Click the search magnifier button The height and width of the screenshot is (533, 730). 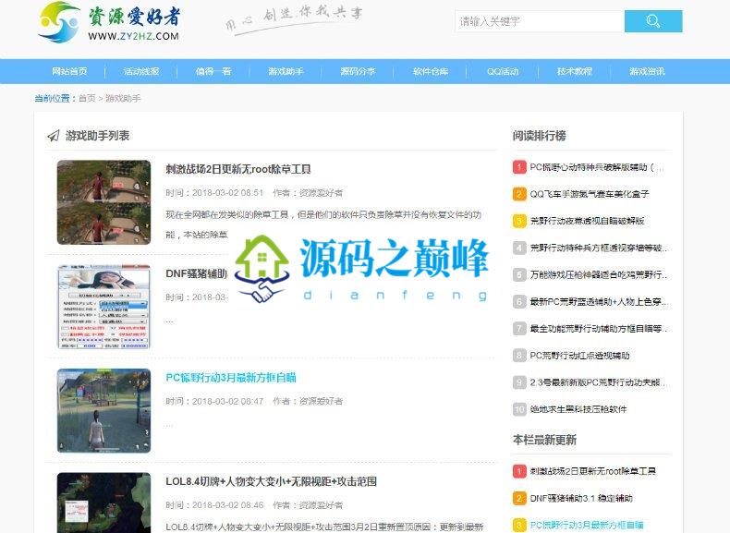tap(653, 21)
